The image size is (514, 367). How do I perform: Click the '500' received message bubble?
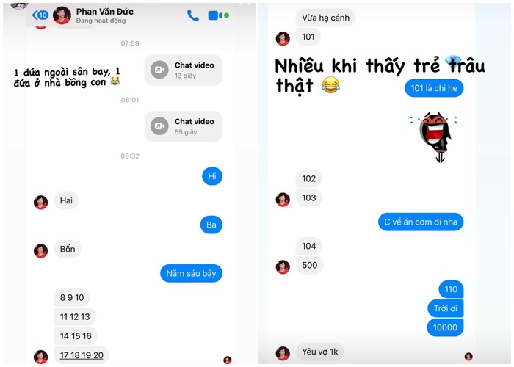click(309, 265)
